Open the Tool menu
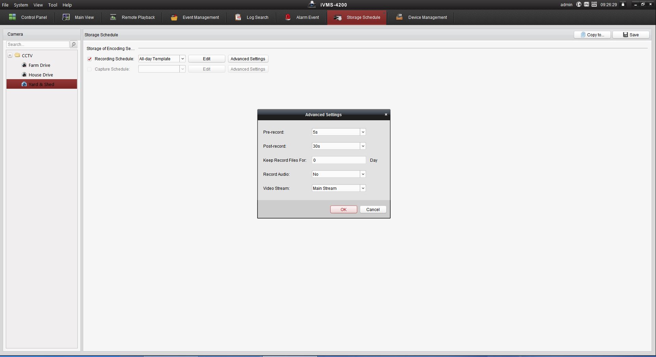656x357 pixels. (x=52, y=5)
